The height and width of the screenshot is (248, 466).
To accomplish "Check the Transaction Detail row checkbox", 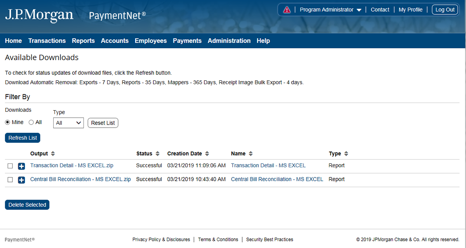I will point(10,166).
